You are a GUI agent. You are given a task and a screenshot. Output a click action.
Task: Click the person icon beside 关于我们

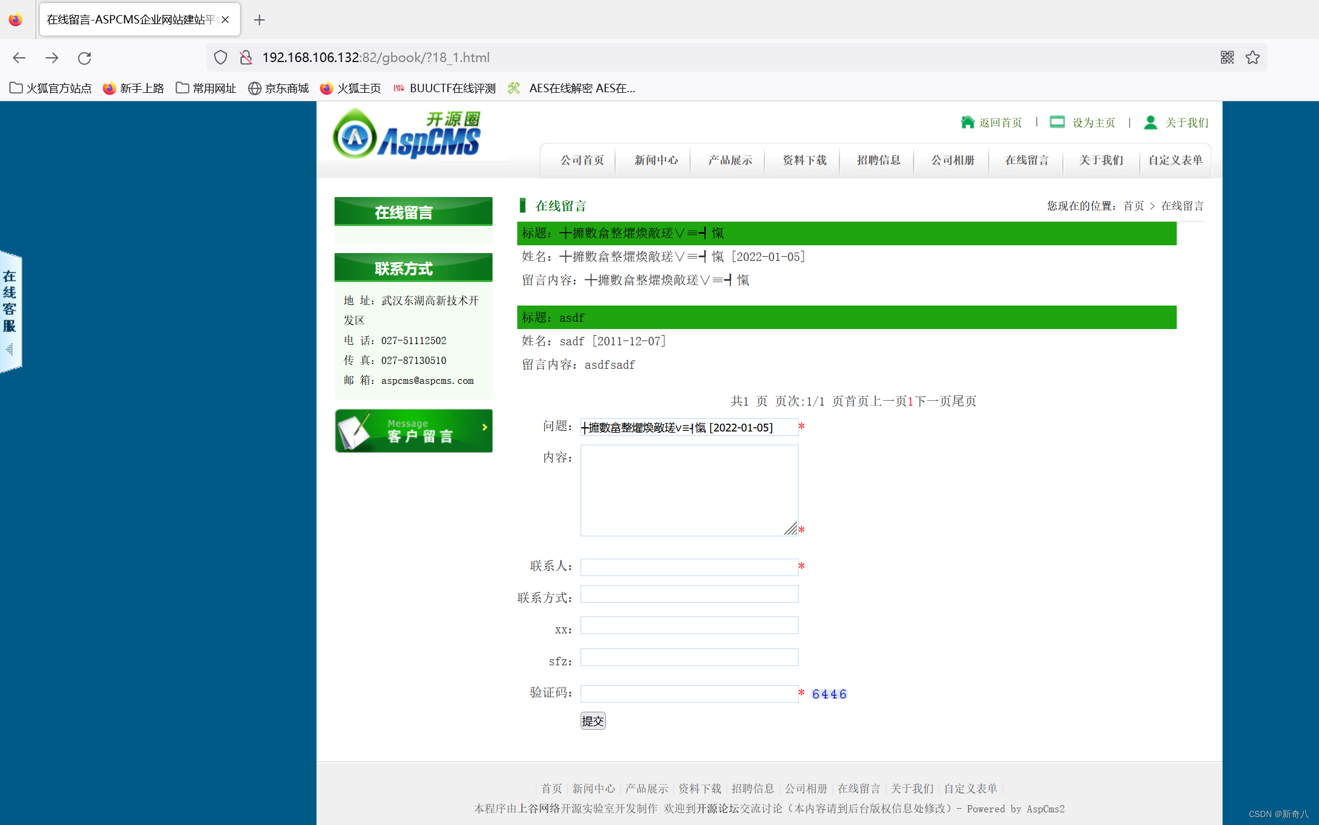tap(1150, 122)
